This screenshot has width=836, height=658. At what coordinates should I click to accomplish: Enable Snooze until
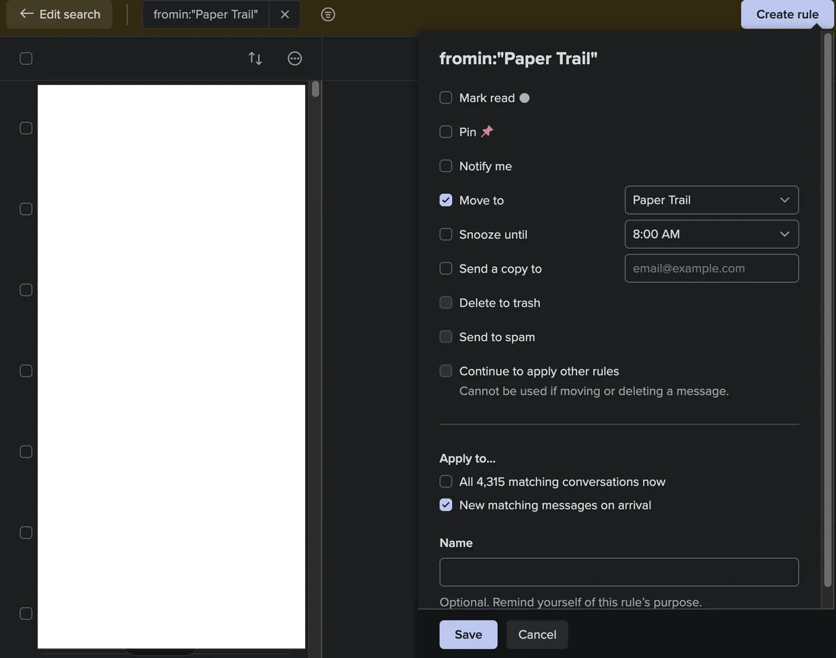click(446, 234)
